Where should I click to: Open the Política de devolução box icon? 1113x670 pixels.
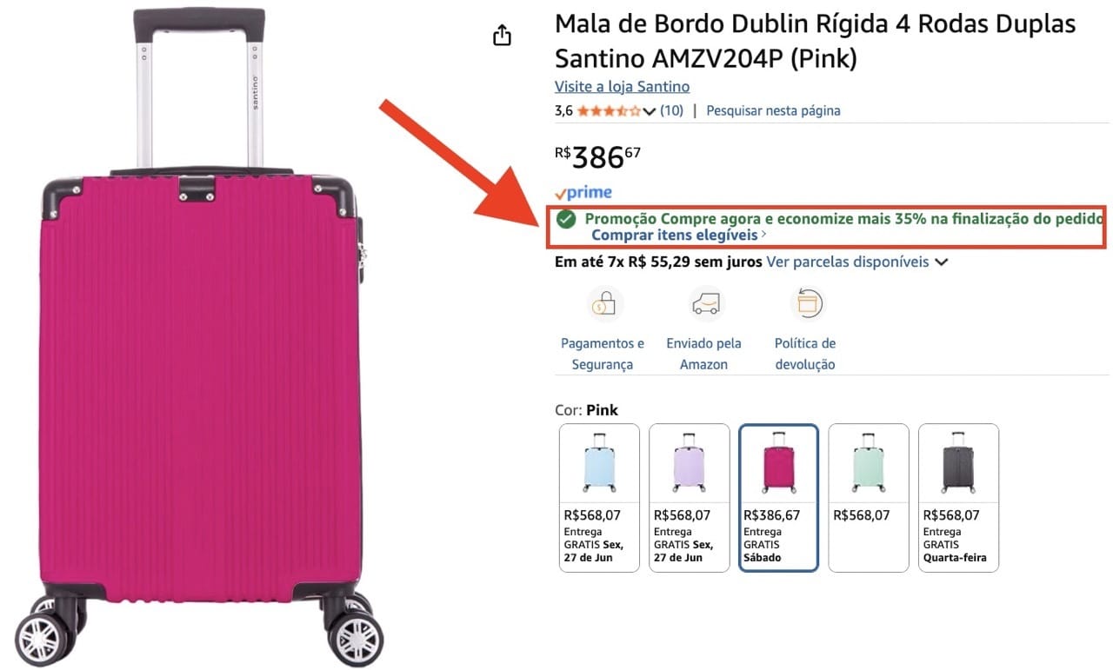(x=806, y=304)
